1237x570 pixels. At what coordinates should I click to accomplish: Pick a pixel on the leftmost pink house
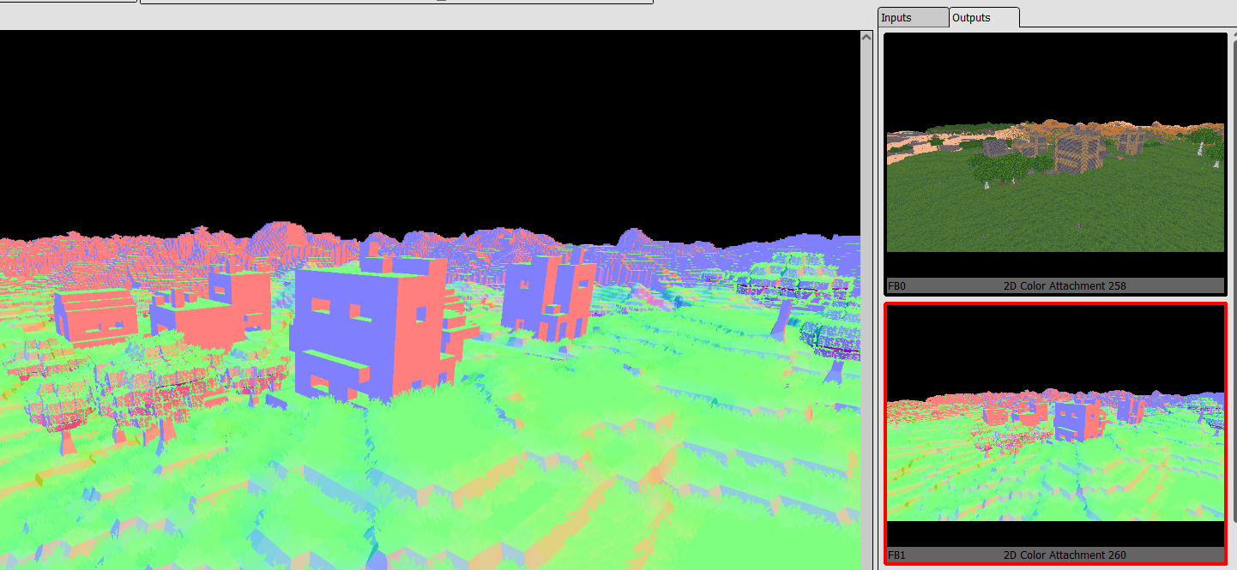pos(96,315)
